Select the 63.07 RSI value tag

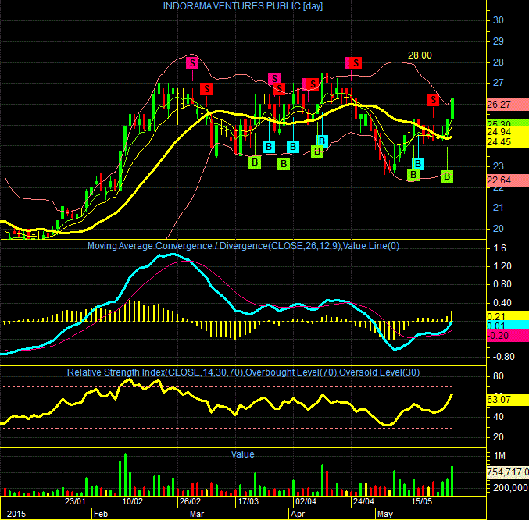pos(508,400)
